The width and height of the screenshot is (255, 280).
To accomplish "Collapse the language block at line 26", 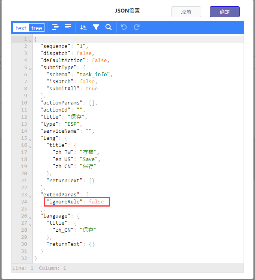I will click(30, 218).
